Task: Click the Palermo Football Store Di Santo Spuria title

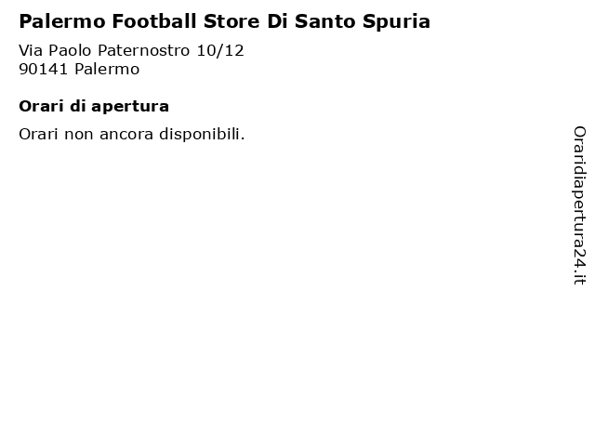Action: click(x=225, y=21)
